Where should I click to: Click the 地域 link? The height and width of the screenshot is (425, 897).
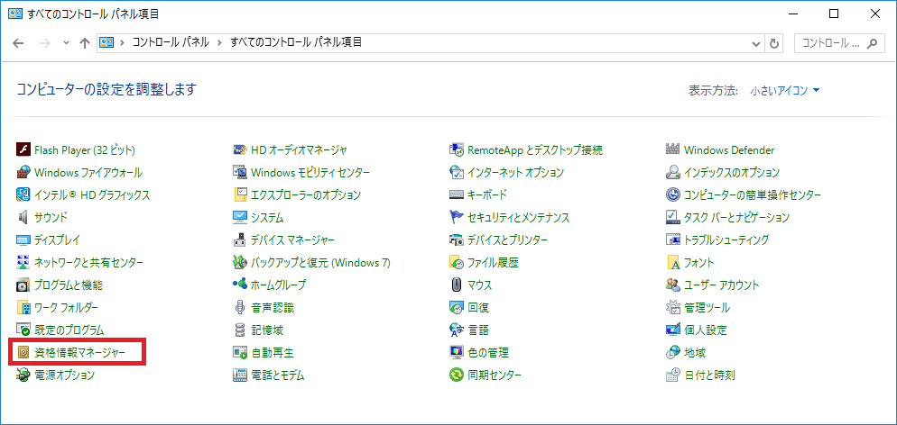[x=695, y=353]
